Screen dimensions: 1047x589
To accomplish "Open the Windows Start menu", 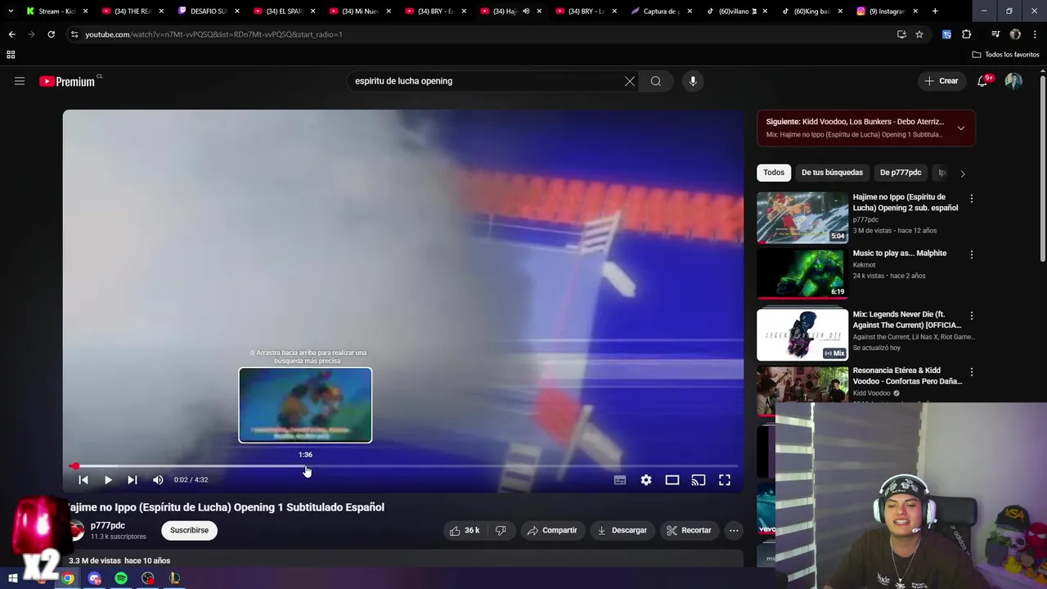I will pyautogui.click(x=12, y=578).
